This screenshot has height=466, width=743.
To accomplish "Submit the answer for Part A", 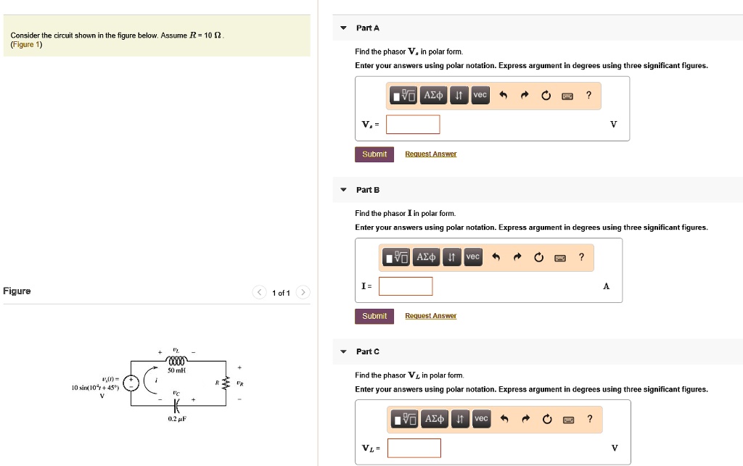I will pos(374,154).
